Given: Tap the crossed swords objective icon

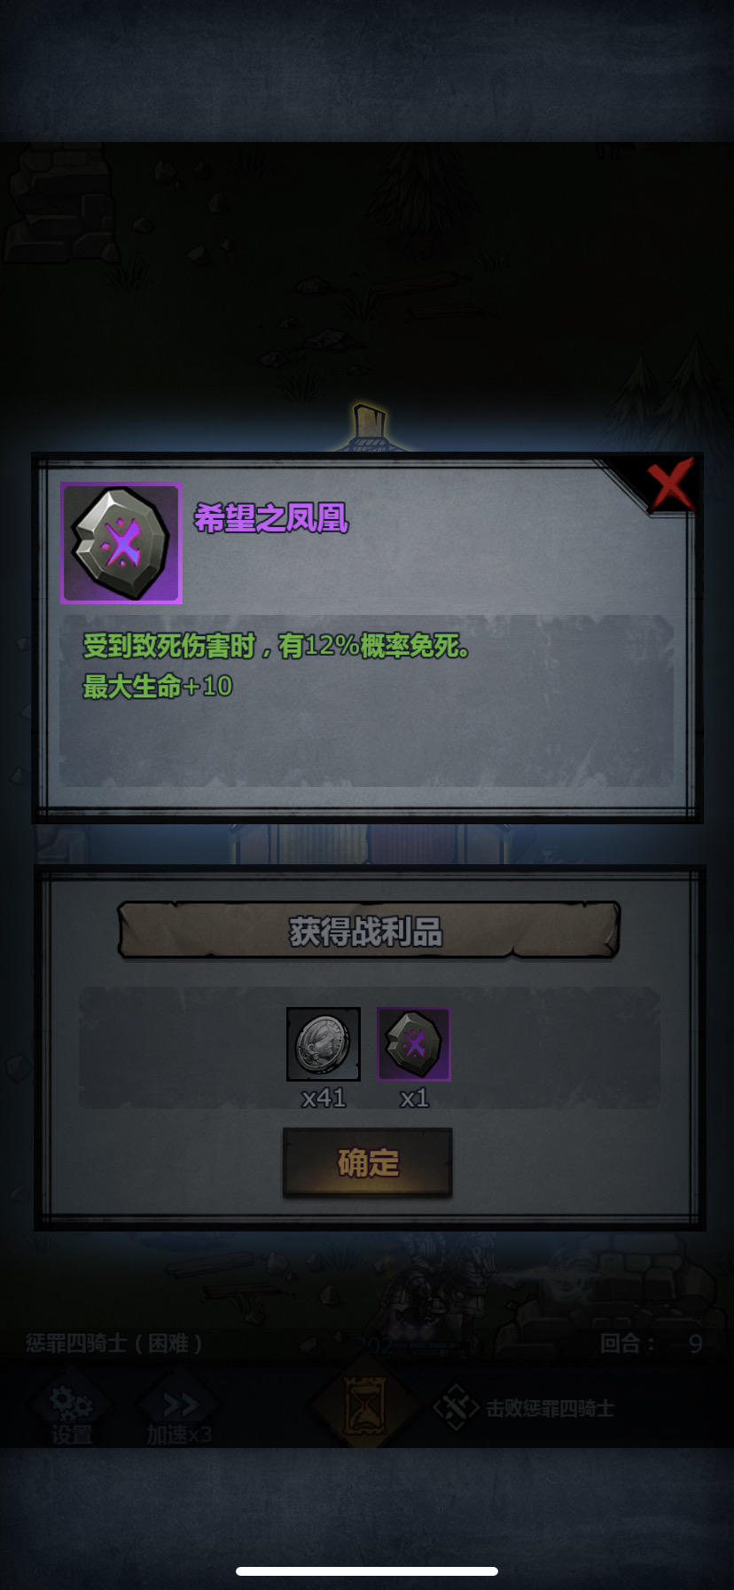Looking at the screenshot, I should coord(455,1407).
